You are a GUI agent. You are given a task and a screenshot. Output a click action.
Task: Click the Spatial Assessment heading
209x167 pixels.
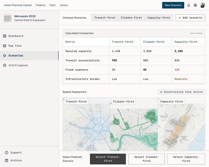coord(74,92)
